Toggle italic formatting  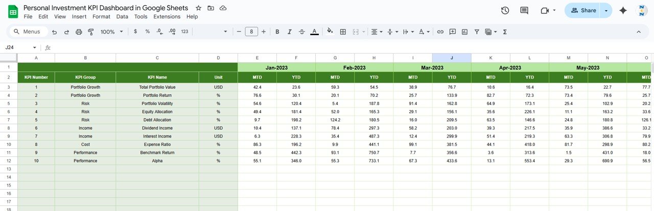pyautogui.click(x=290, y=32)
